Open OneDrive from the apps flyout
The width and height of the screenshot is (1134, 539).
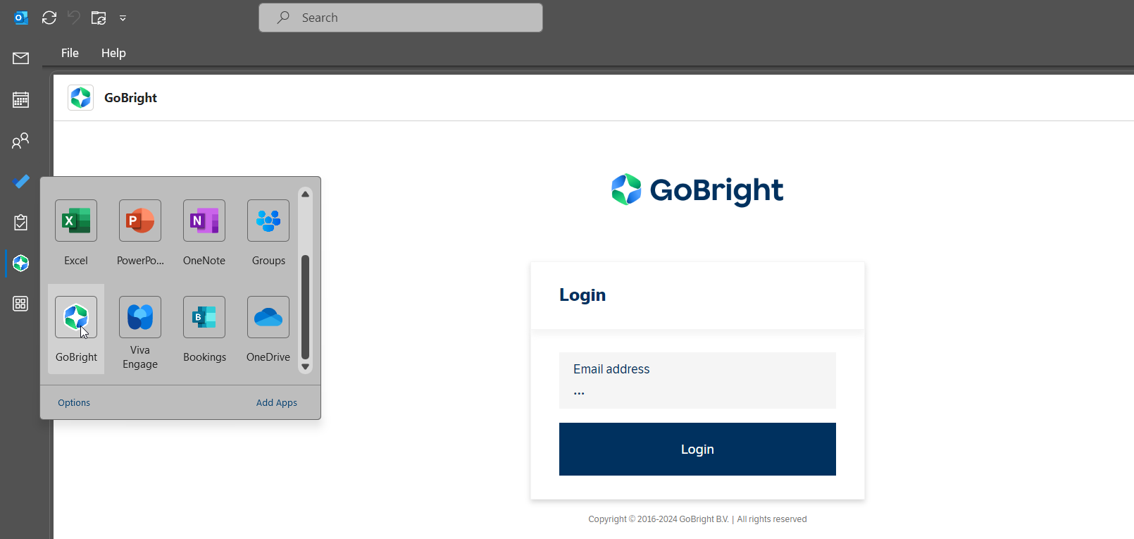[x=268, y=318]
